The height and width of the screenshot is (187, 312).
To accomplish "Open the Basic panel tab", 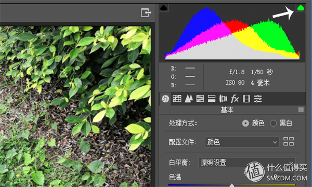I will 165,99.
